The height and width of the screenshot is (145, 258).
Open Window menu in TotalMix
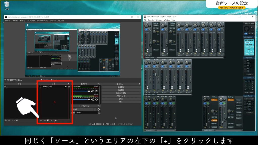click(x=167, y=20)
